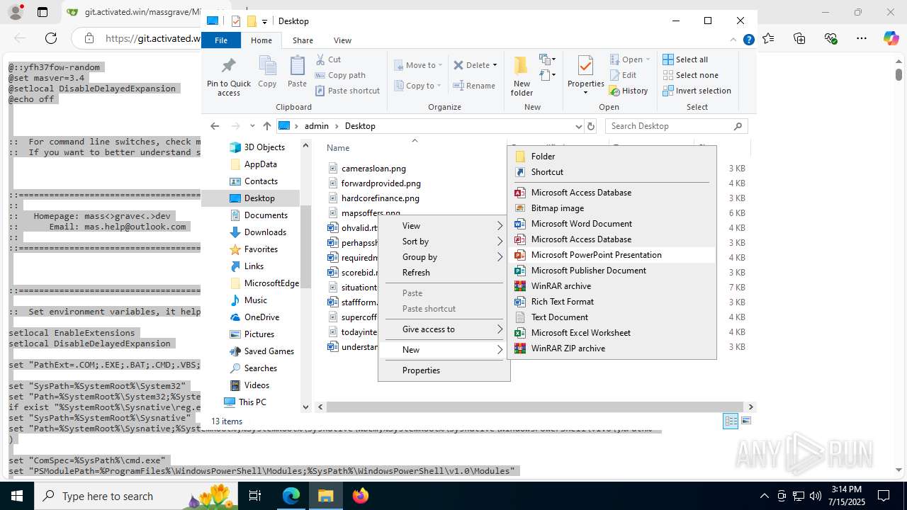907x510 pixels.
Task: Switch to large thumbnails view icon
Action: click(x=745, y=421)
